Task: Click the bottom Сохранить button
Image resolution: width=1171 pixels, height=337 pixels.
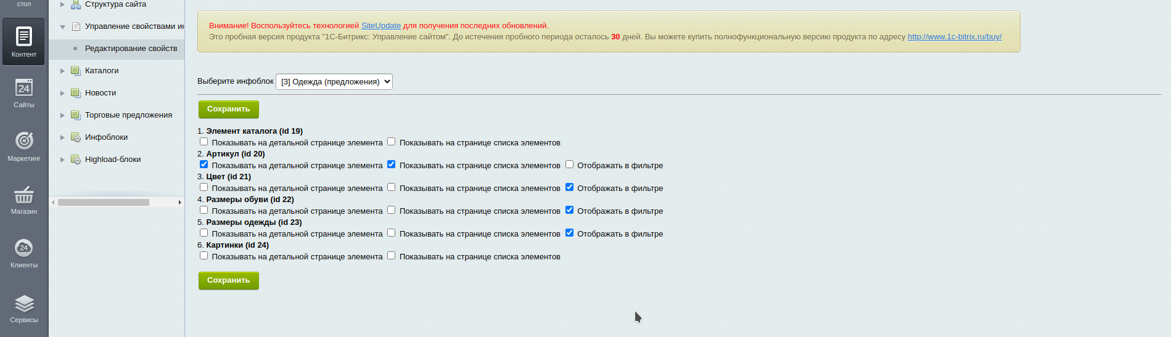Action: 228,280
